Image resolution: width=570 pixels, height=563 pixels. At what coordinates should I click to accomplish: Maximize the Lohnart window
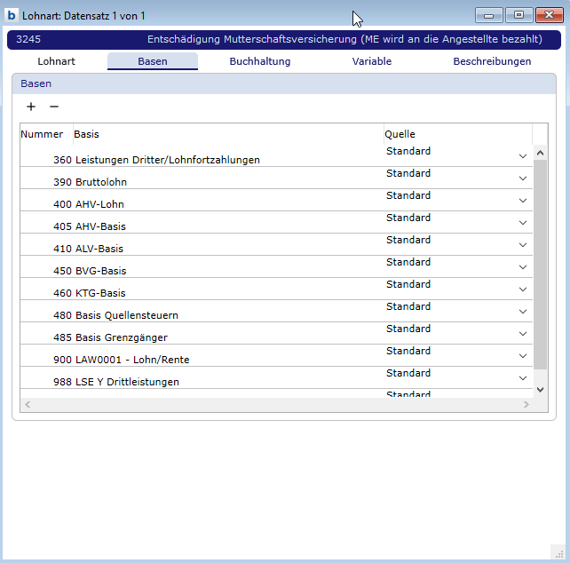[519, 15]
